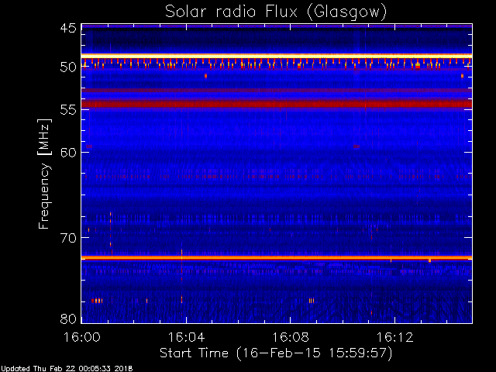Click the dark purple band near 53 MHz
The image size is (496, 372).
pyautogui.click(x=277, y=91)
